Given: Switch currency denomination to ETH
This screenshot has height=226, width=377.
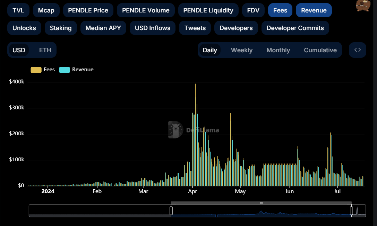Looking at the screenshot, I should click(45, 50).
